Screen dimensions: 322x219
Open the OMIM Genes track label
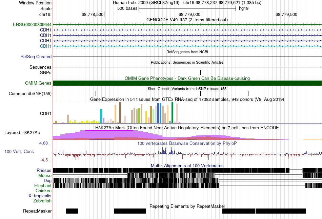click(x=38, y=83)
